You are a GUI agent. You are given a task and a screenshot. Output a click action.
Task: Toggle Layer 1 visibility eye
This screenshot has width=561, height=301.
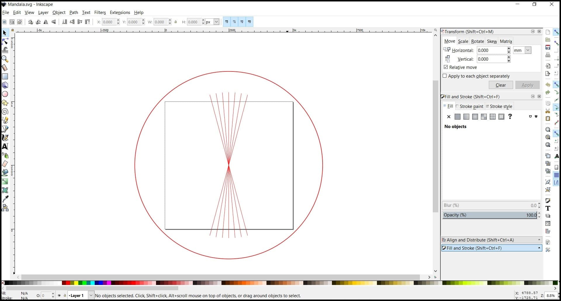59,295
